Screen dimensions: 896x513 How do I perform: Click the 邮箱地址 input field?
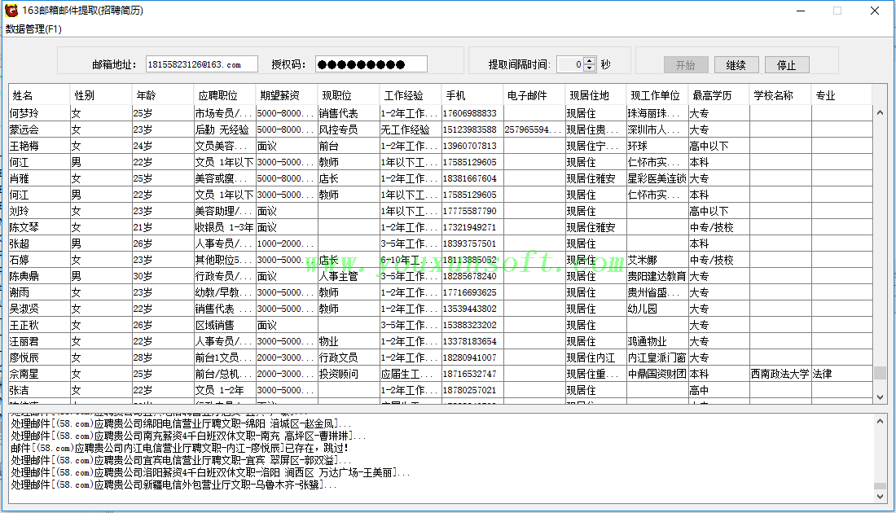(x=202, y=64)
